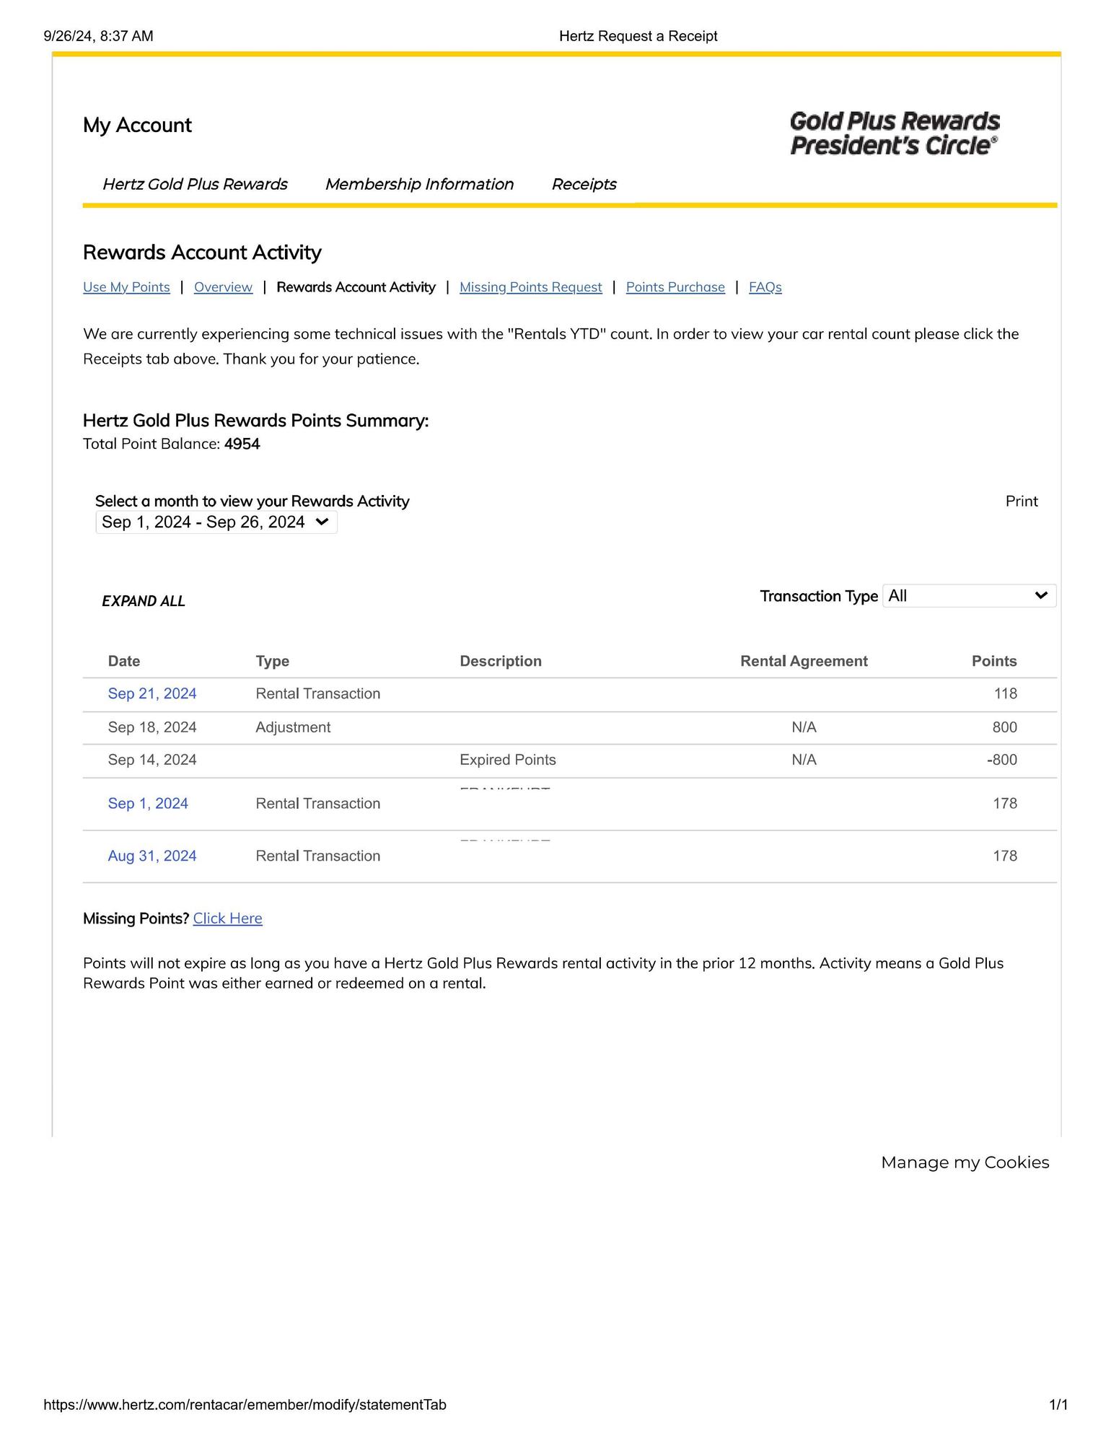The width and height of the screenshot is (1111, 1438).
Task: Click the Missing Points Click Here link
Action: [x=227, y=919]
